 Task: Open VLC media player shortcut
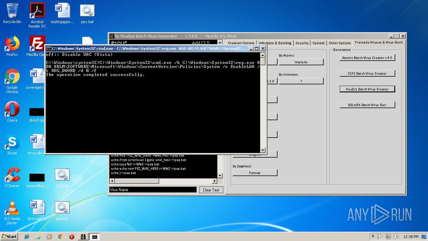12,212
